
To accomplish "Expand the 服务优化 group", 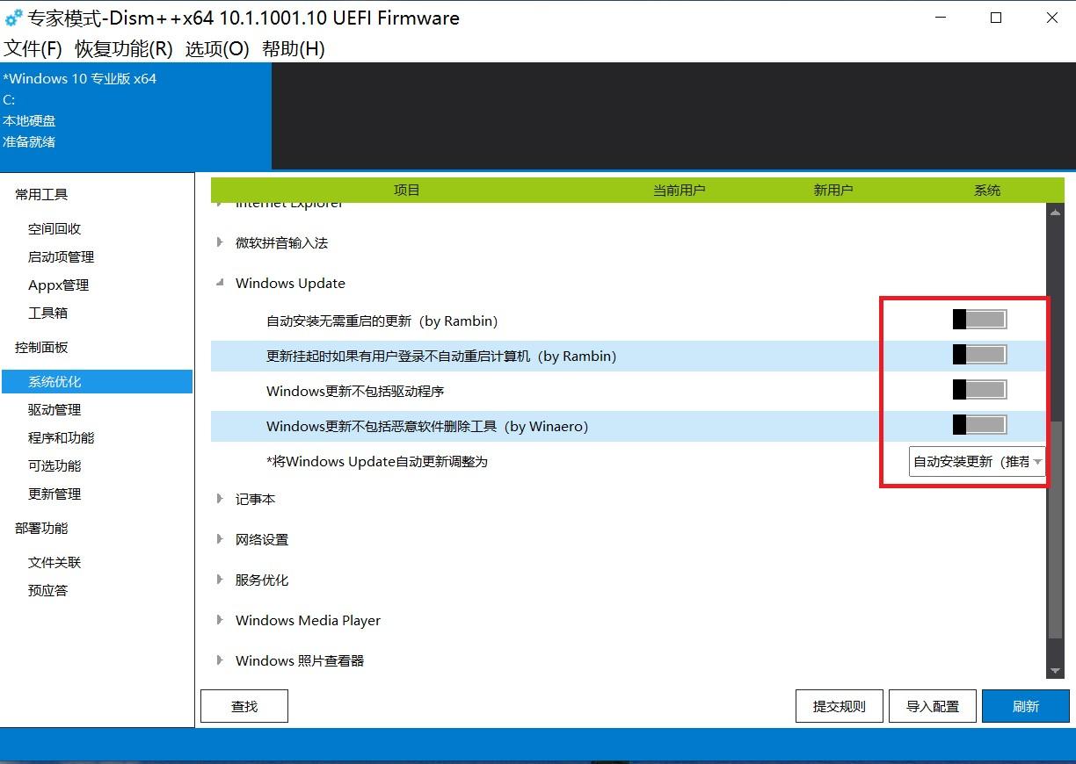I will coord(220,580).
